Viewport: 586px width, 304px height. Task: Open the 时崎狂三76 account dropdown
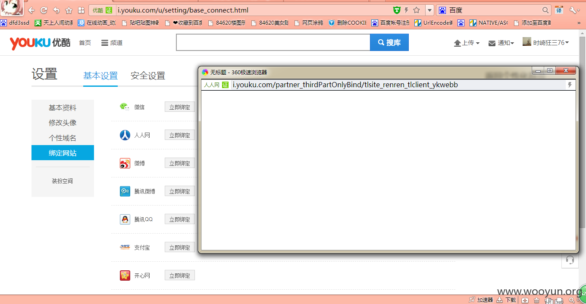click(x=546, y=42)
